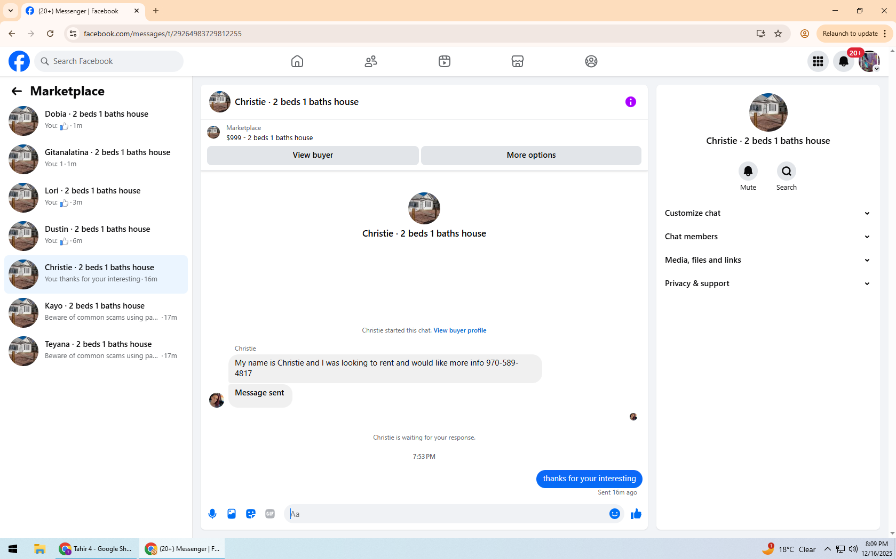Click the Facebook logo
This screenshot has height=559, width=896.
pos(19,61)
